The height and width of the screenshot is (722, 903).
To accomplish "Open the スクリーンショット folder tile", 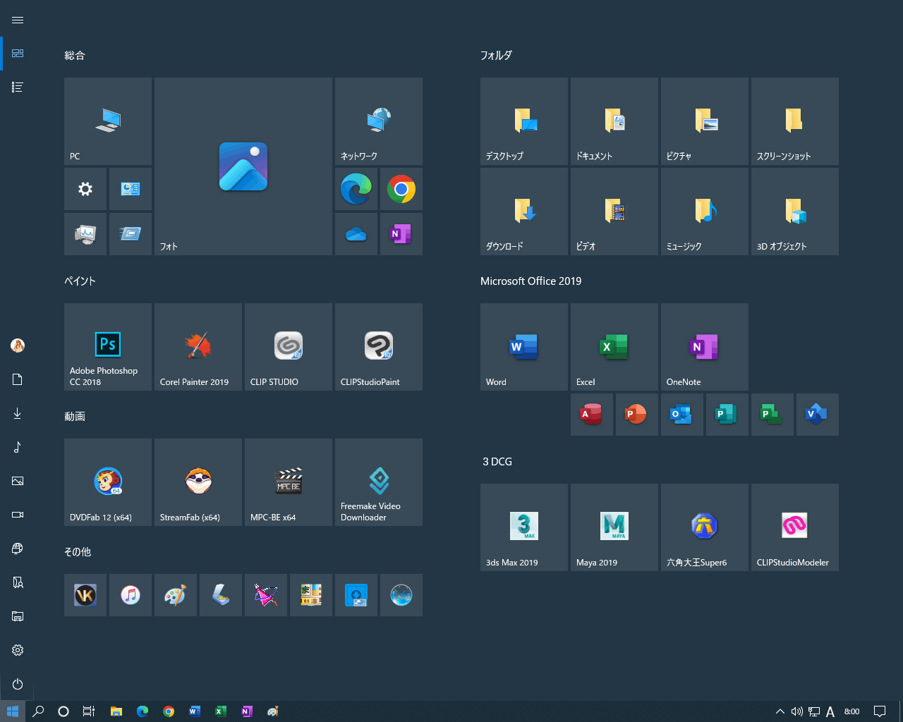I will click(x=795, y=121).
